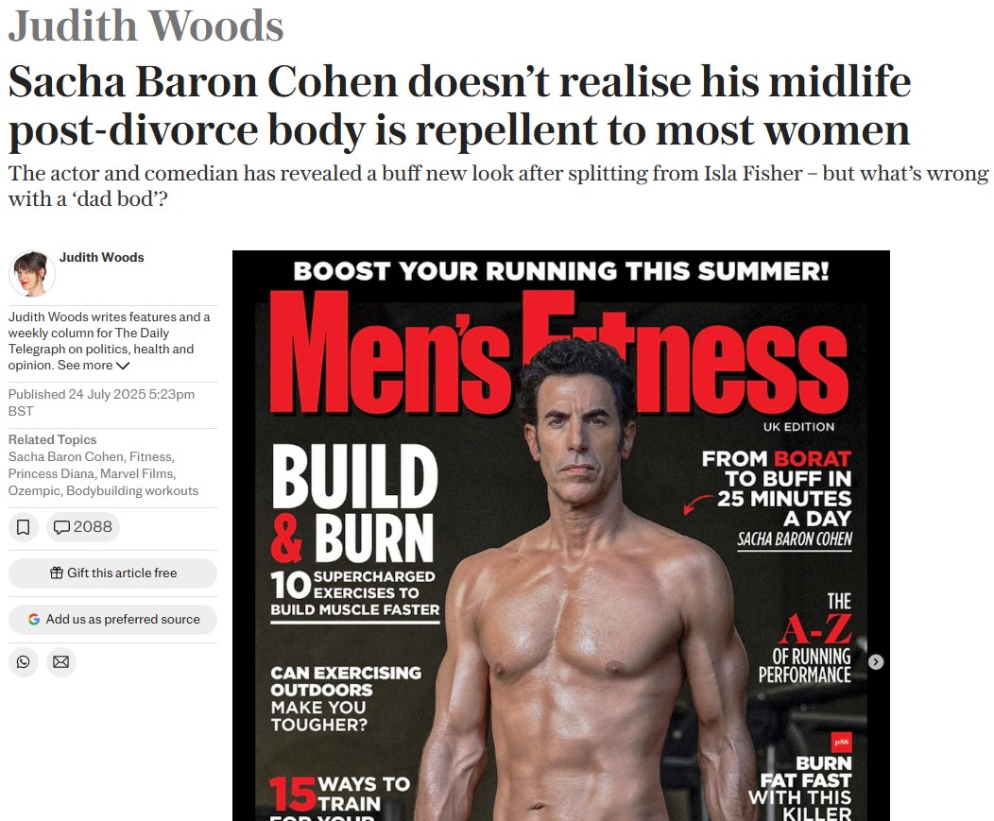Open the Princess Diana topic link
The width and height of the screenshot is (994, 821).
pos(51,473)
